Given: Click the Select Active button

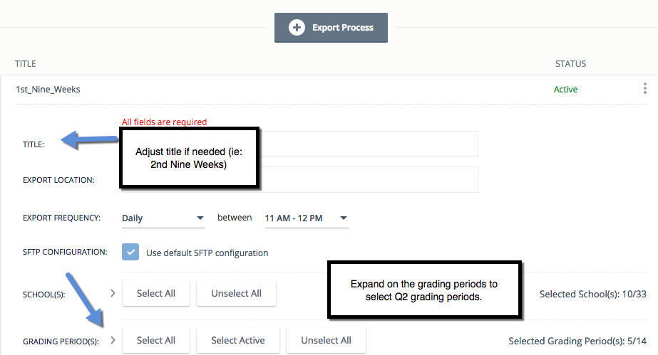Looking at the screenshot, I should tap(237, 341).
